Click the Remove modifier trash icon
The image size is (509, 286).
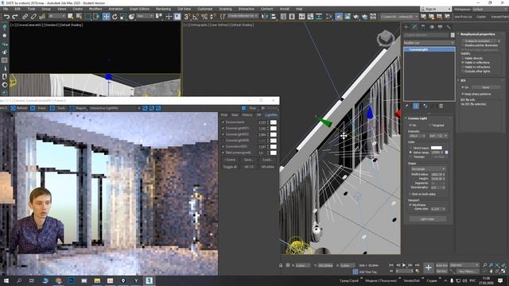[441, 106]
